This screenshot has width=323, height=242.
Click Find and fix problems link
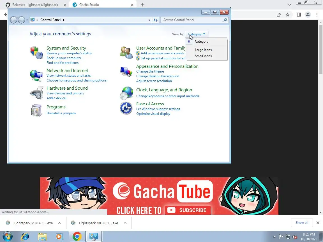coord(63,63)
